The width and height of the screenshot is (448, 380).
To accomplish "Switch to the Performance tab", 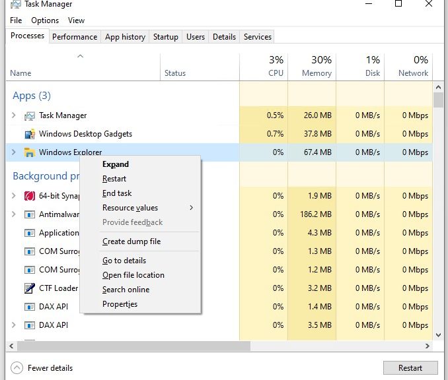I will pos(75,37).
